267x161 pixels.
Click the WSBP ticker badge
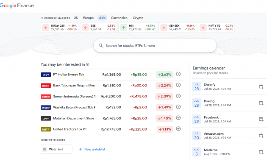click(x=46, y=108)
